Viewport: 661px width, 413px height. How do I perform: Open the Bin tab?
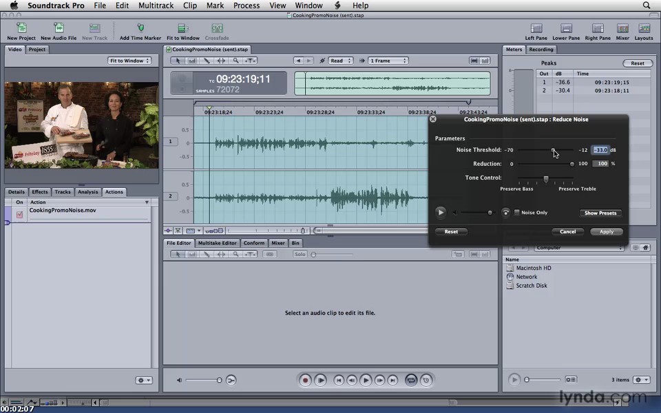[295, 243]
